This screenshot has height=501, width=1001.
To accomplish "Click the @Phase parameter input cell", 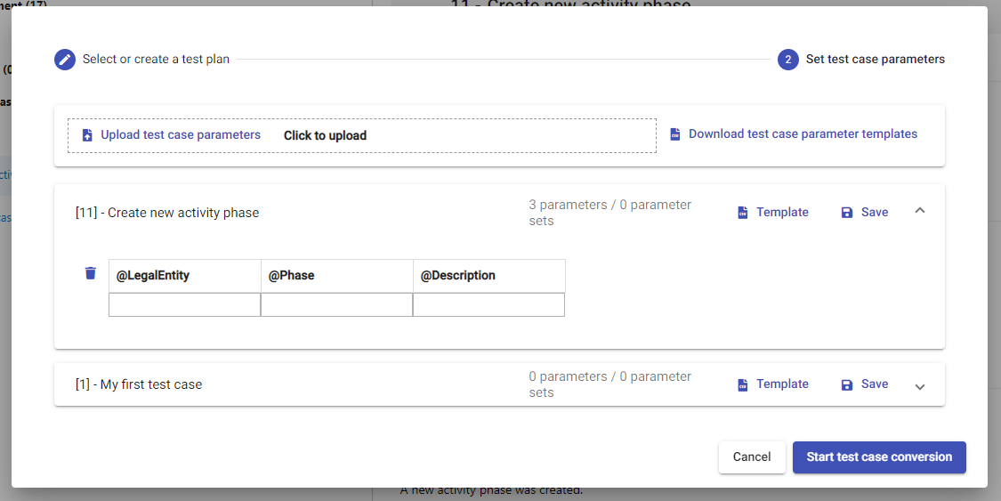I will [x=336, y=305].
